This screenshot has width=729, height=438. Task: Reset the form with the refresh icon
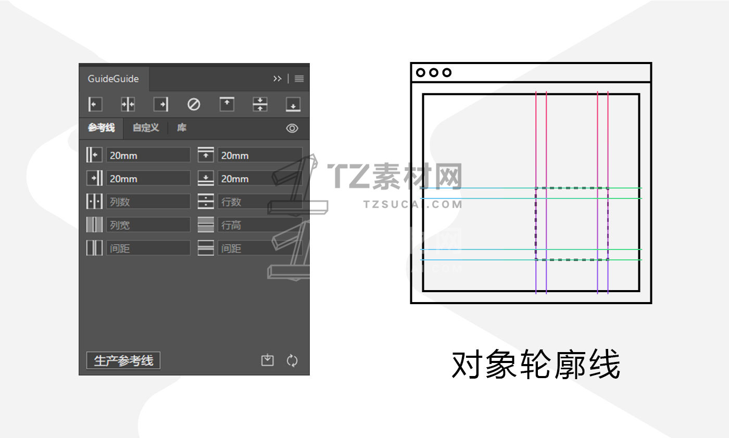coord(292,360)
